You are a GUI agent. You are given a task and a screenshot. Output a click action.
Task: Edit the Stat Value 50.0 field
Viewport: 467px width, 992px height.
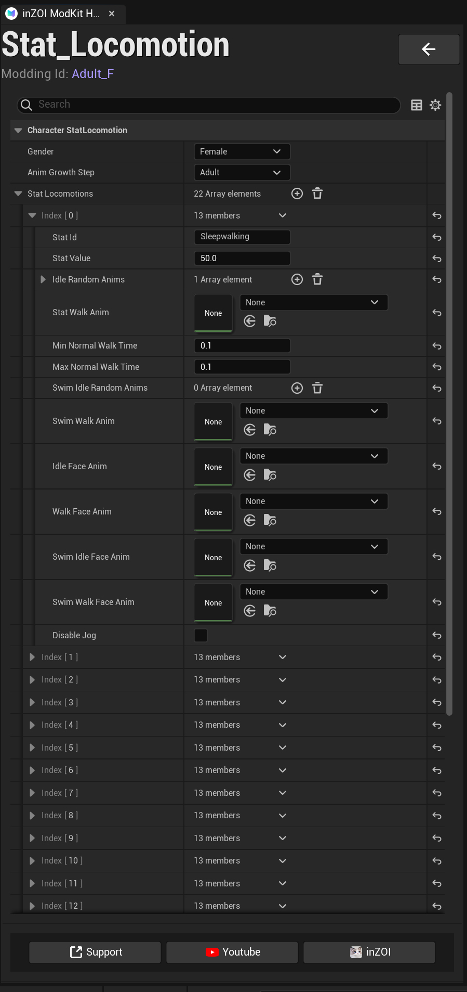pos(242,258)
